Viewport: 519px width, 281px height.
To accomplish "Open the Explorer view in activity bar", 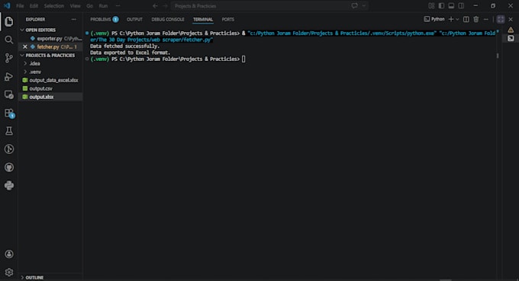I will click(x=9, y=21).
